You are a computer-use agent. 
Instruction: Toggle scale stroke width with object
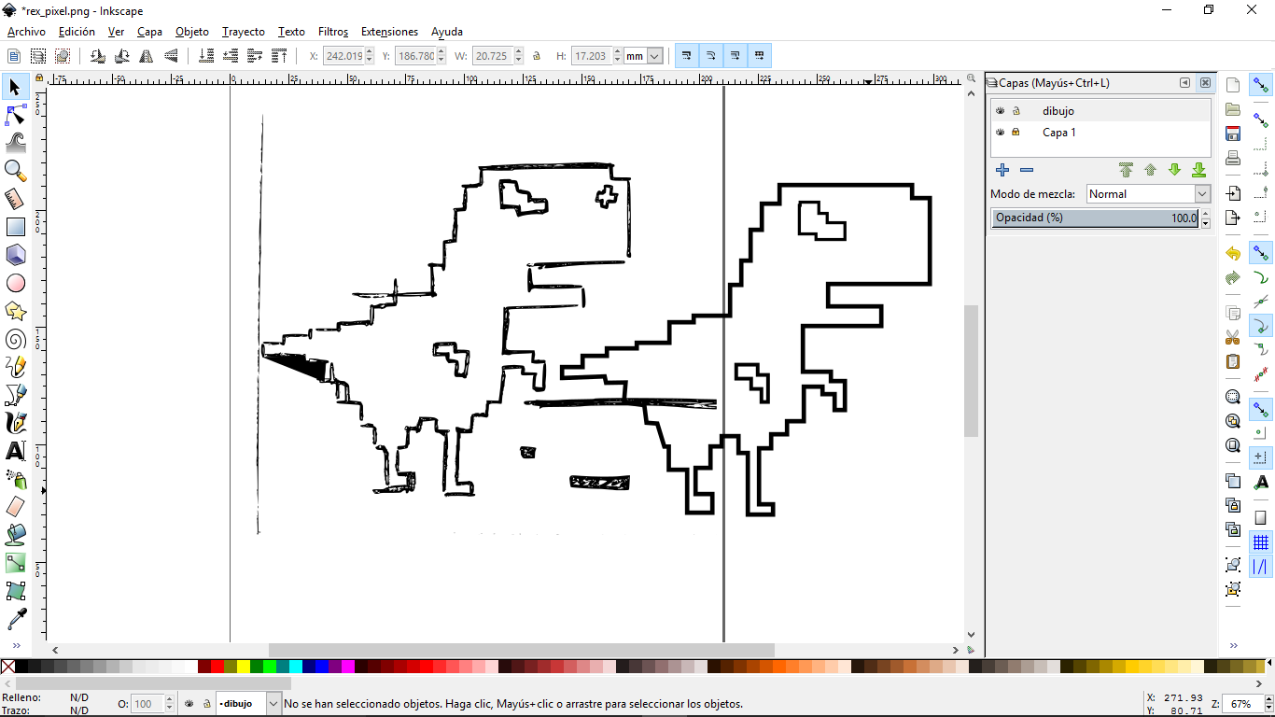(x=687, y=56)
